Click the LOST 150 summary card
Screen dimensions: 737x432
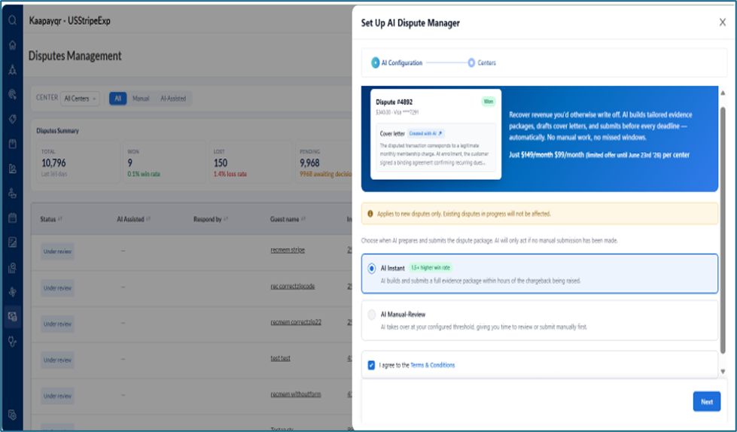[x=251, y=162]
